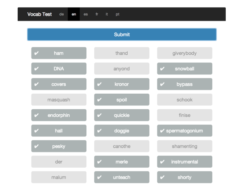Viewport: 242px width, 194px height.
Task: Toggle selection of "canothe"
Action: tap(121, 146)
